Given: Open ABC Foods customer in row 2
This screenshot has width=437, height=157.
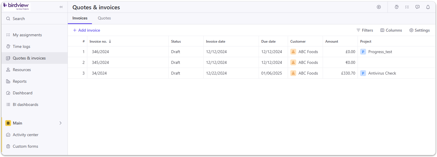Looking at the screenshot, I should pos(308,62).
